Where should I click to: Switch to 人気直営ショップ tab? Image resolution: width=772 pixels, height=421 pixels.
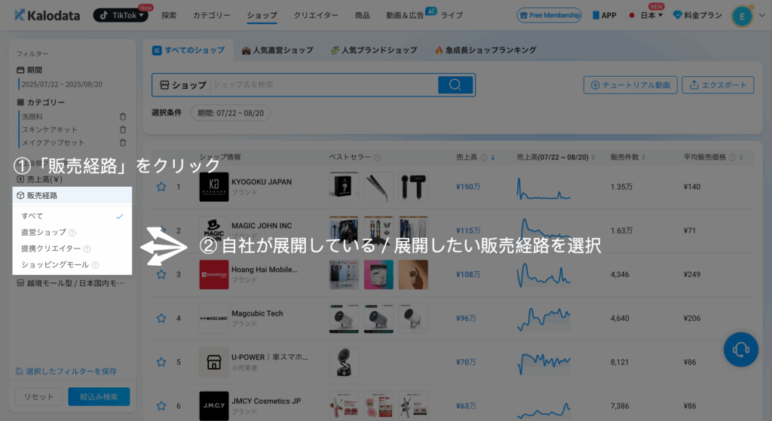click(x=277, y=50)
